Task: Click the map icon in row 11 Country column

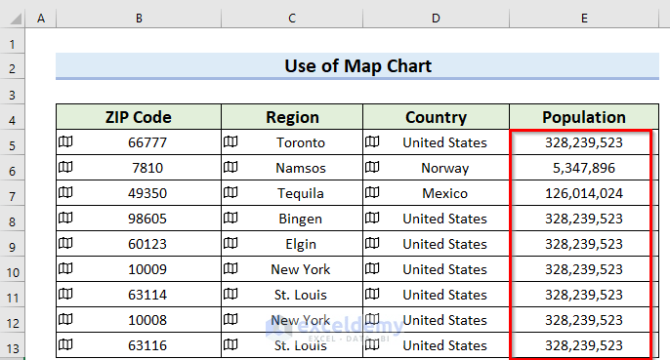Action: 372,294
